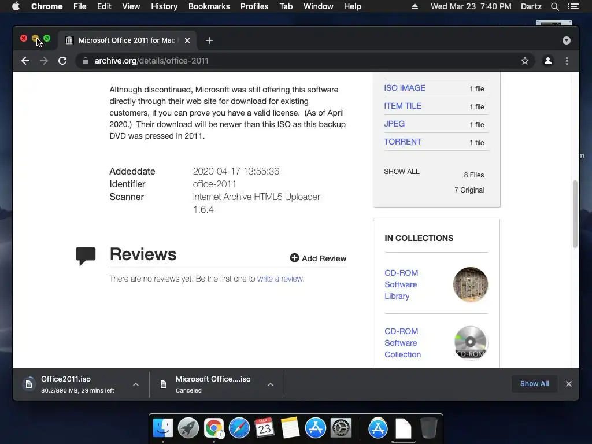This screenshot has width=592, height=444.
Task: Select the Microsoft Office 2011 for Mac tab
Action: pyautogui.click(x=127, y=40)
